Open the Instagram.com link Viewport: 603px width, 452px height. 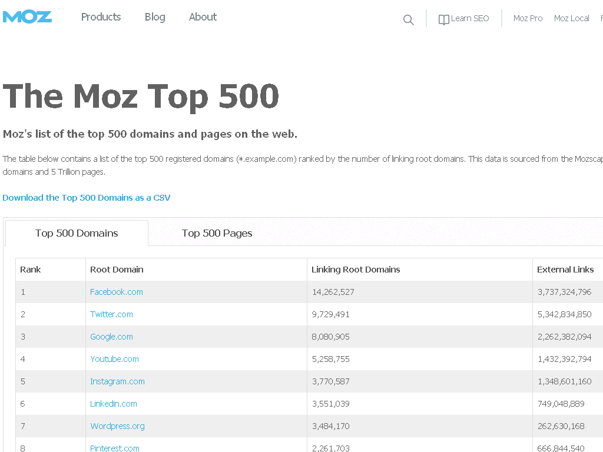point(117,381)
